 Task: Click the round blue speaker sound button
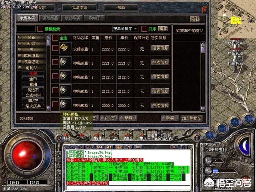coord(248,119)
